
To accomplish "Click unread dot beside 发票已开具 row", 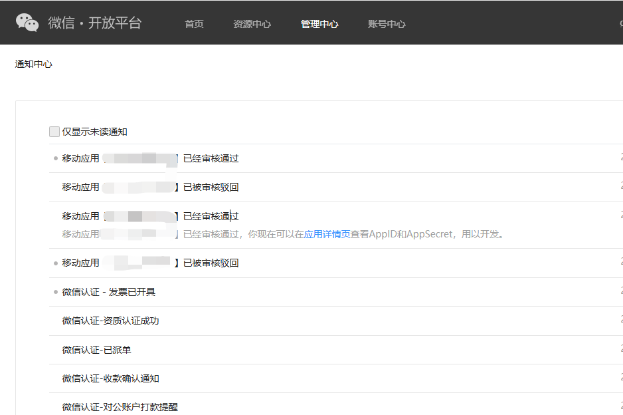I will click(x=56, y=292).
